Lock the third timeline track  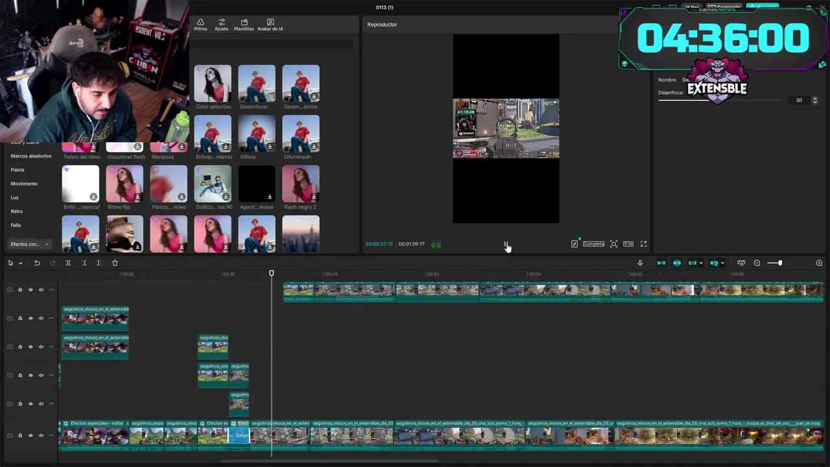click(x=20, y=347)
